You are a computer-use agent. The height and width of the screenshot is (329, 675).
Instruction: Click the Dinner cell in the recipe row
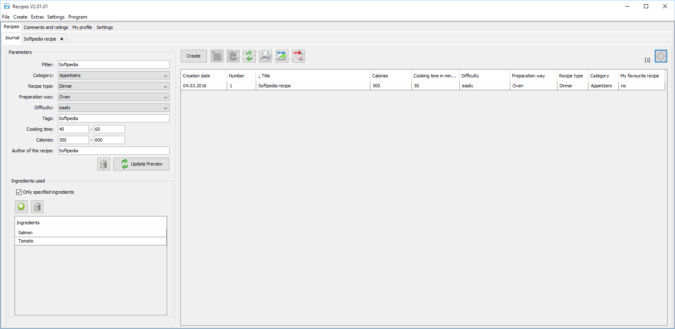tap(572, 86)
